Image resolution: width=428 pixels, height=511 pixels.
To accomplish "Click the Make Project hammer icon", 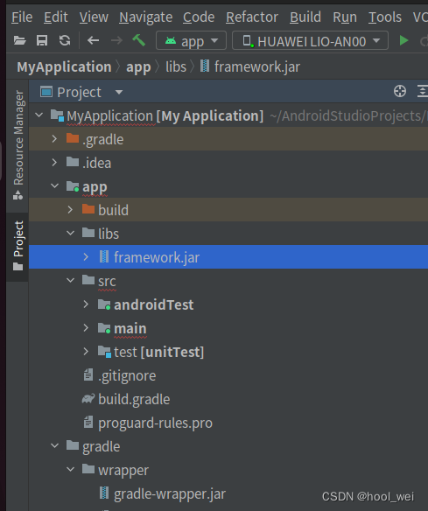I will pos(139,41).
